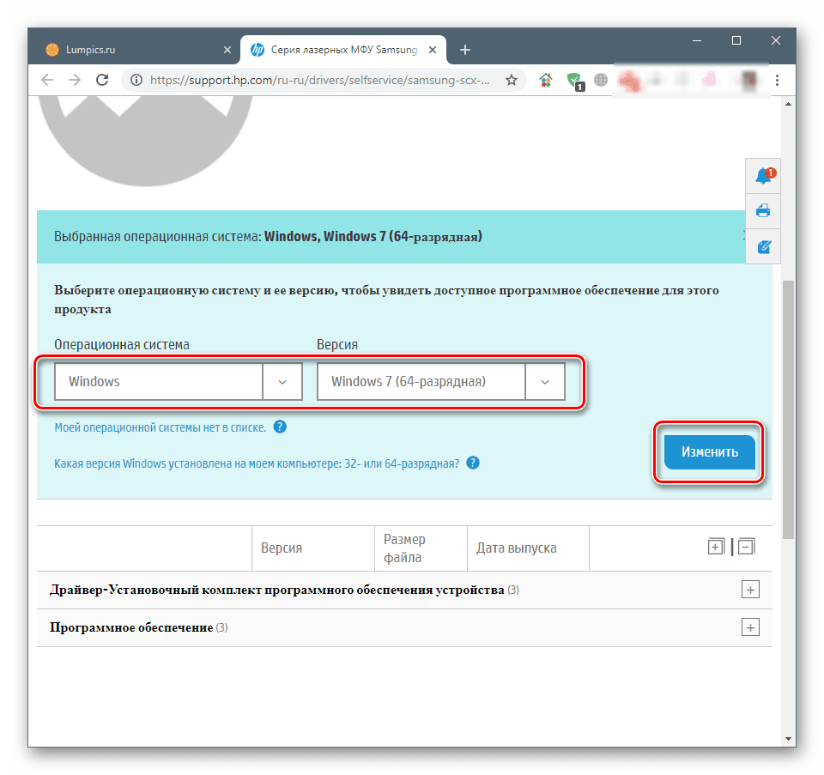824x775 pixels.
Task: Bookmark page with the star icon
Action: click(512, 80)
